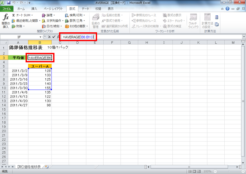Switch to the Home (ホーム) tab
The height and width of the screenshot is (174, 246).
point(21,9)
